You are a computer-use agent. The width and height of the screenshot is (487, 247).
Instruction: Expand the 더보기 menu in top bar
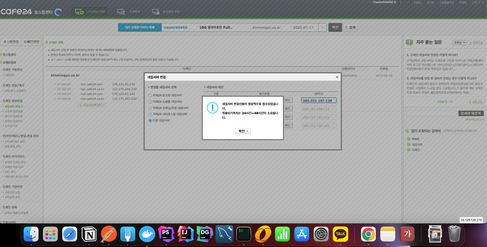(478, 2)
